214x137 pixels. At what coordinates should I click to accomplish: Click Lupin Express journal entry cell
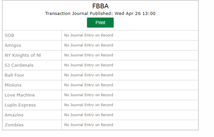tap(130, 105)
